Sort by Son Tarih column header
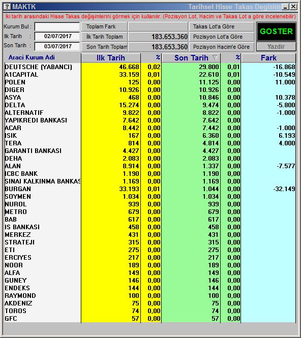The height and width of the screenshot is (338, 301). coord(191,58)
